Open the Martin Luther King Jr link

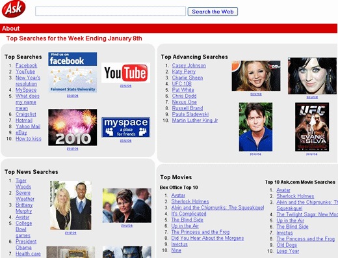click(x=195, y=120)
